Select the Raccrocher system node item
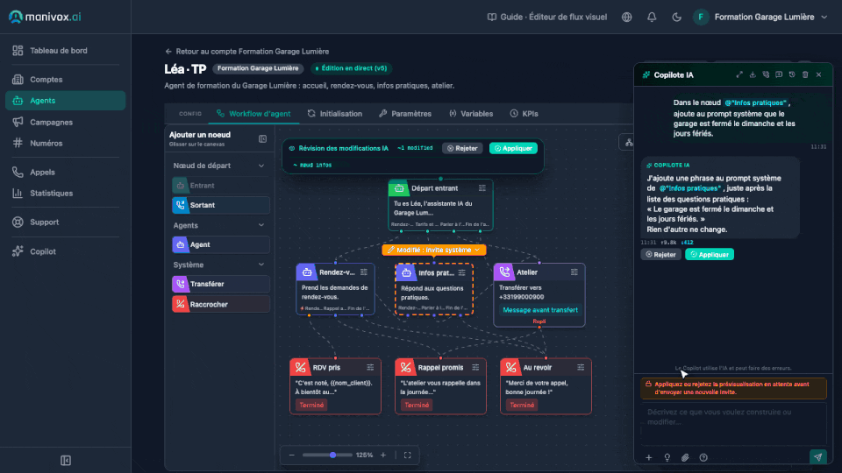842x473 pixels. (x=221, y=304)
